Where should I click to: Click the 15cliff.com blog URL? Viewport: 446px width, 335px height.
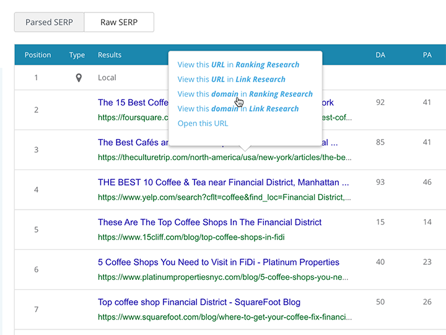(x=191, y=237)
